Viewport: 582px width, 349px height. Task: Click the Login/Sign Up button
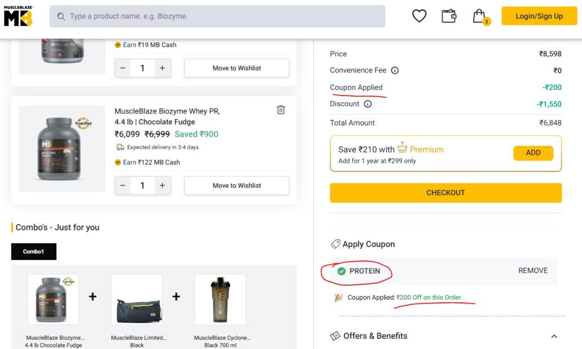click(x=539, y=16)
